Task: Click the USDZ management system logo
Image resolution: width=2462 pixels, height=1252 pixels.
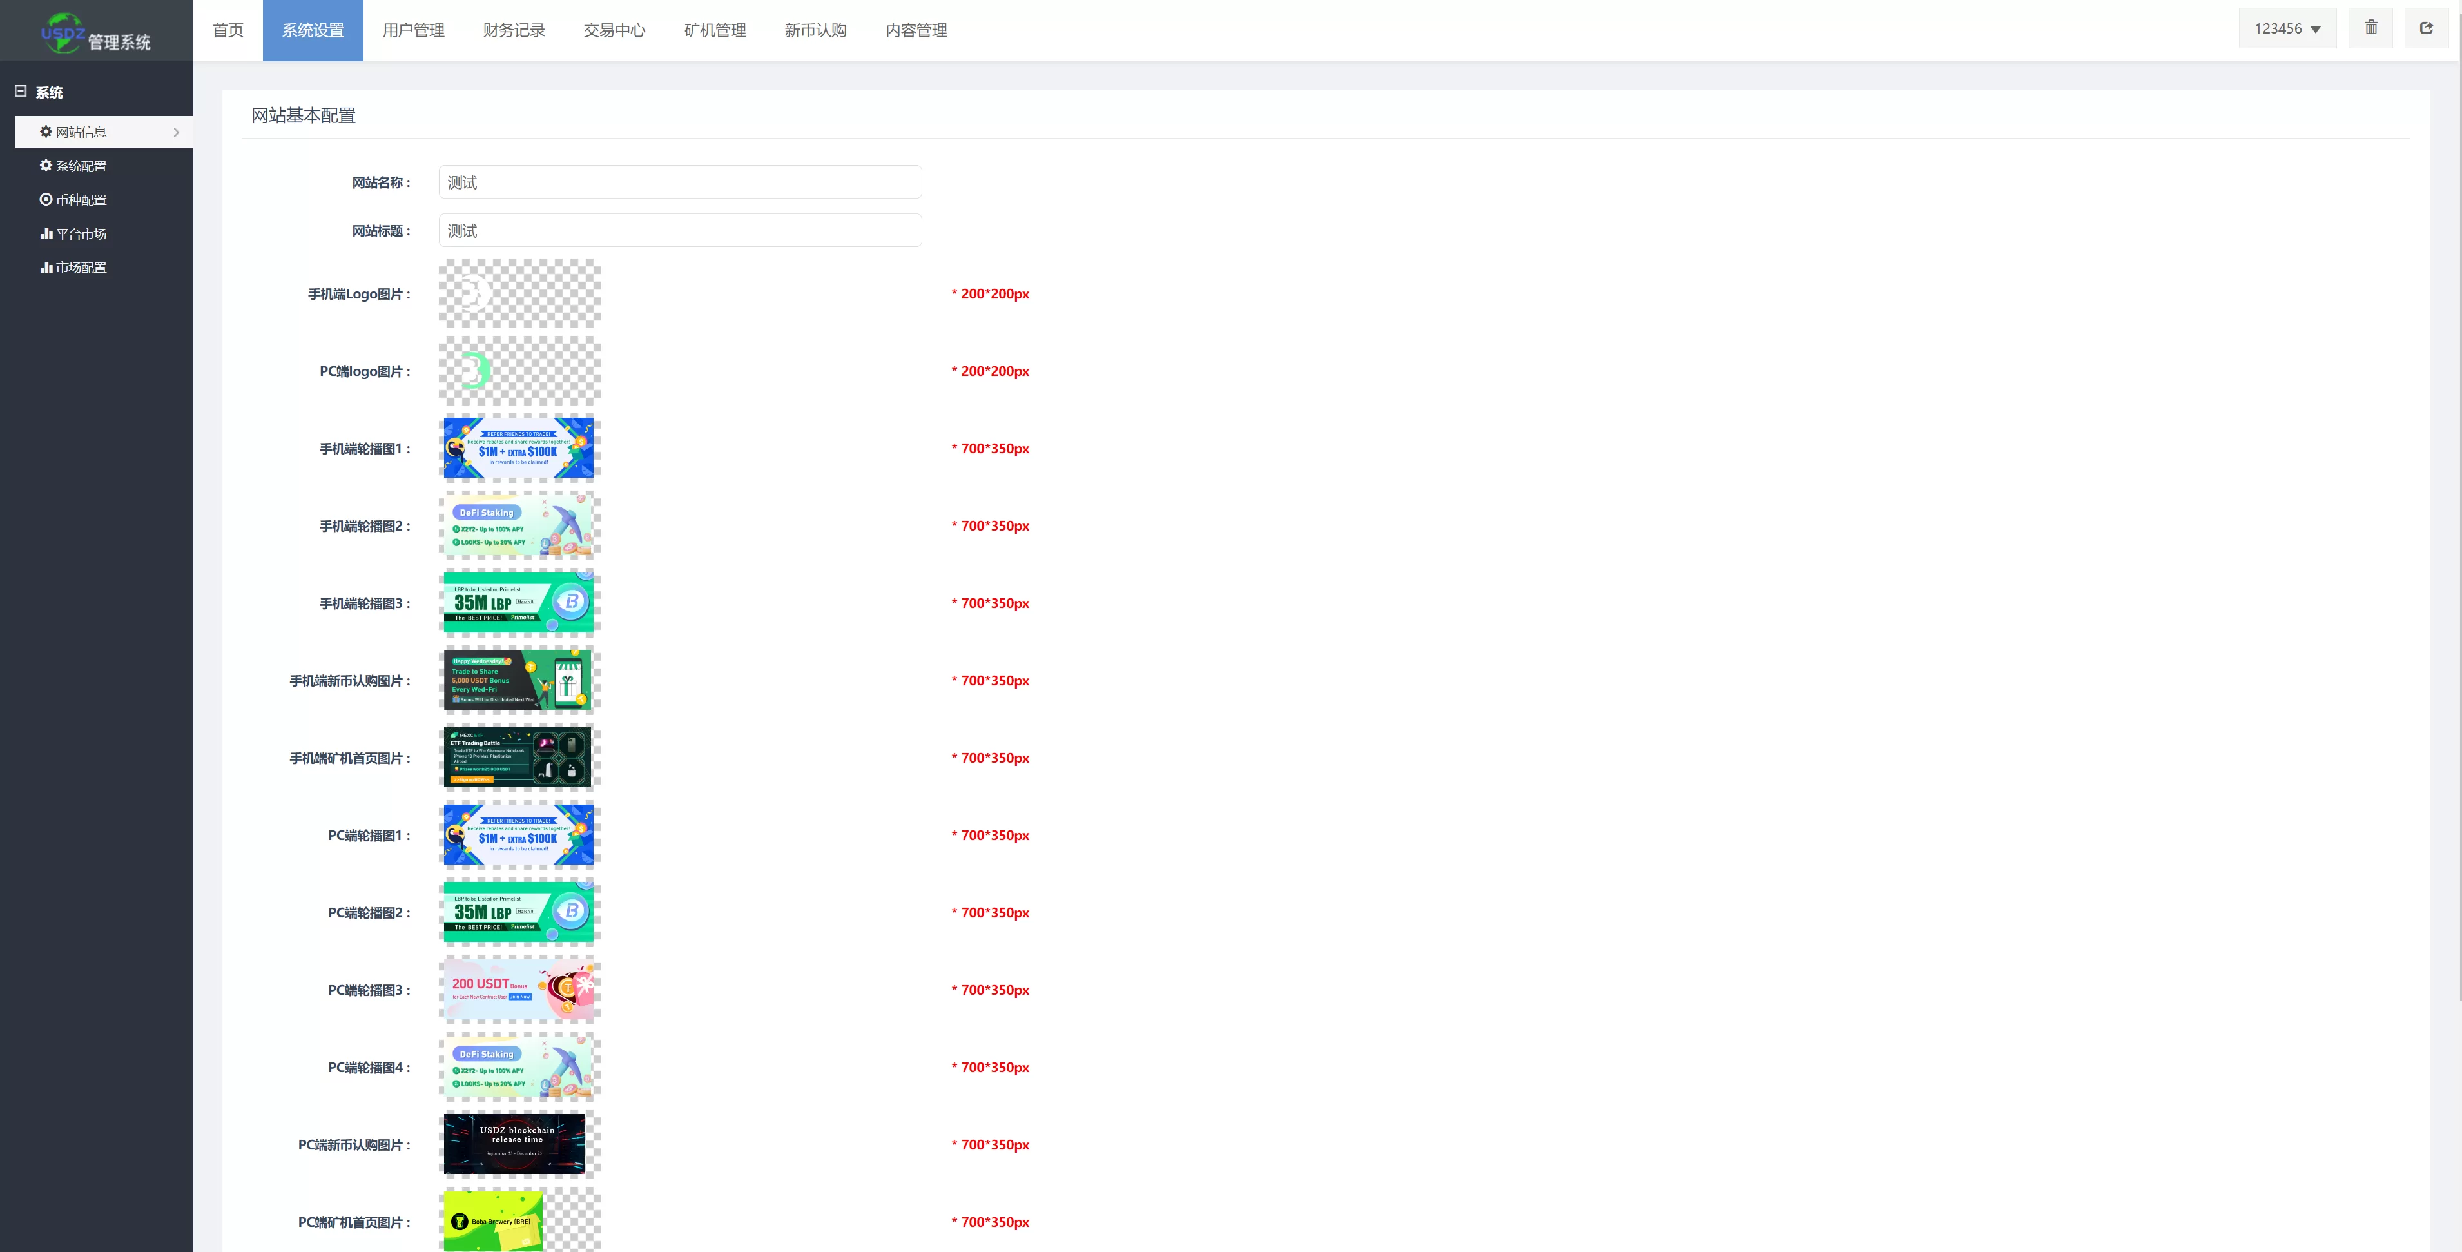Action: (95, 32)
